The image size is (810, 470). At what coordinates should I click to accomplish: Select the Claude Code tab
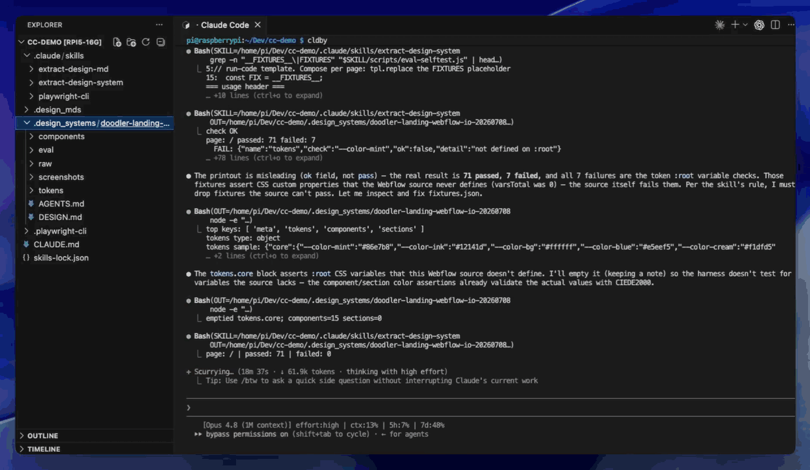coord(221,25)
